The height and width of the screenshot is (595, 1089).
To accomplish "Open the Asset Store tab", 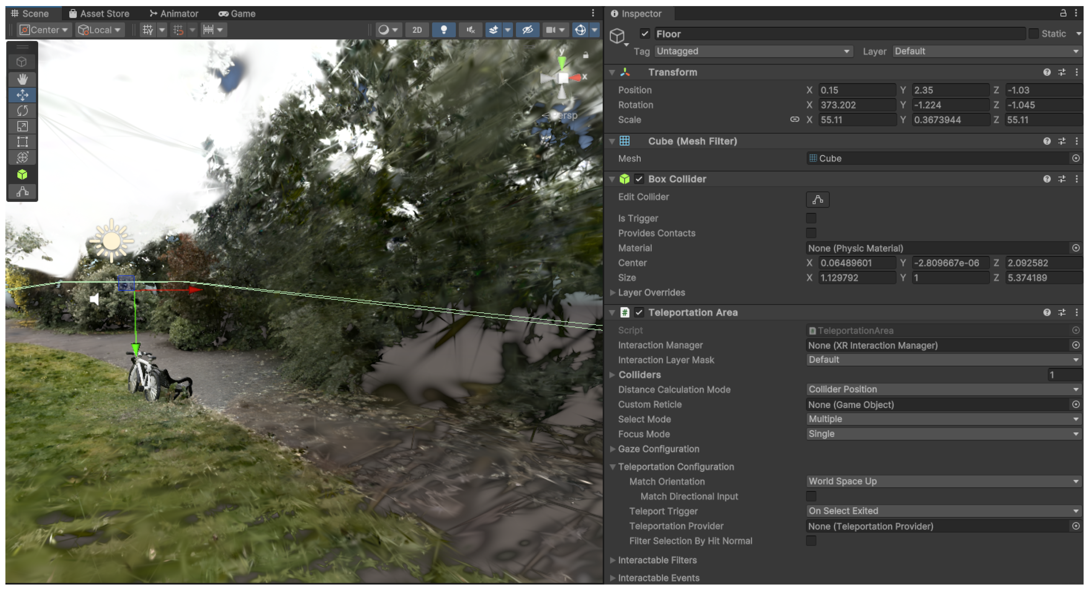I will (99, 14).
